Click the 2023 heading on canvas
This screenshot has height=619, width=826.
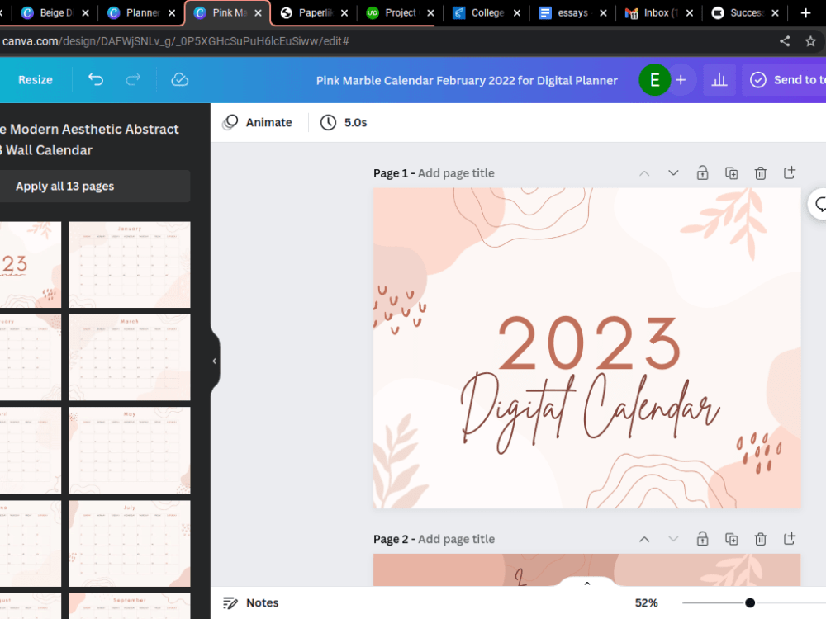pos(590,343)
